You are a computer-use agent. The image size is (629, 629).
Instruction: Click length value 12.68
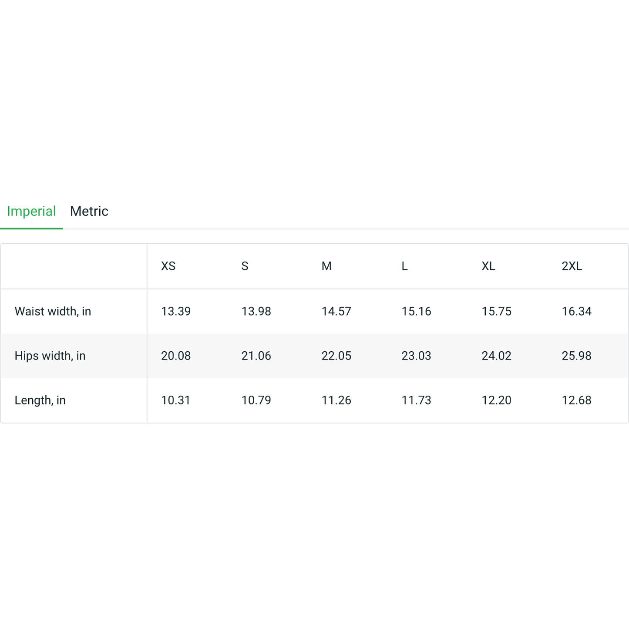(x=576, y=400)
